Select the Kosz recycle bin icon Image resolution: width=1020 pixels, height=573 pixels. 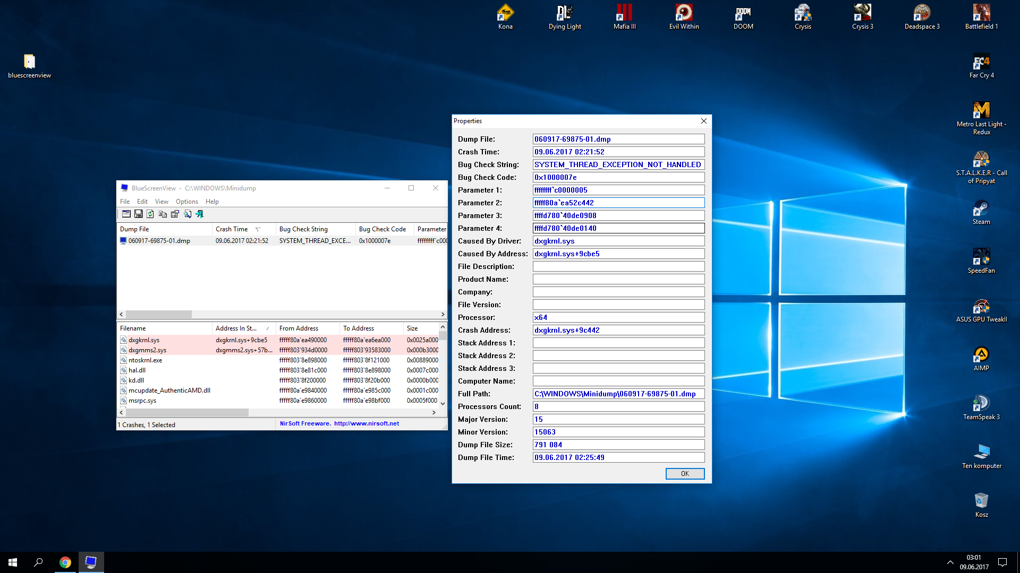tap(981, 505)
